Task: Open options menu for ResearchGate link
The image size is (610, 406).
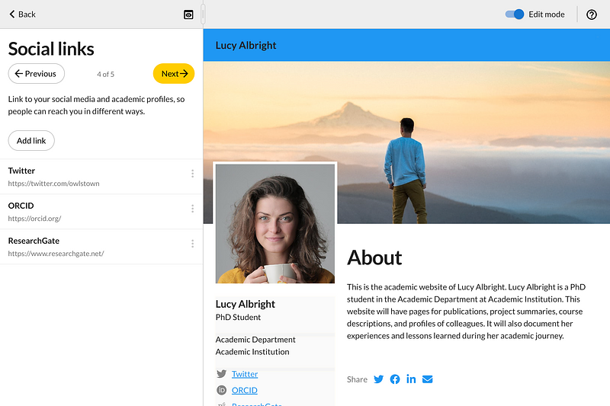Action: pos(192,244)
